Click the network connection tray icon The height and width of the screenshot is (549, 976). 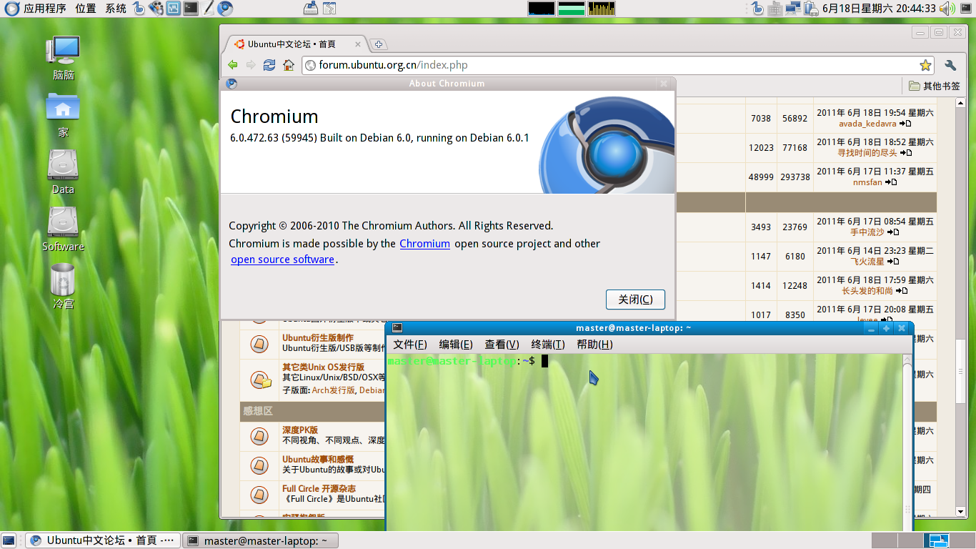click(x=793, y=9)
